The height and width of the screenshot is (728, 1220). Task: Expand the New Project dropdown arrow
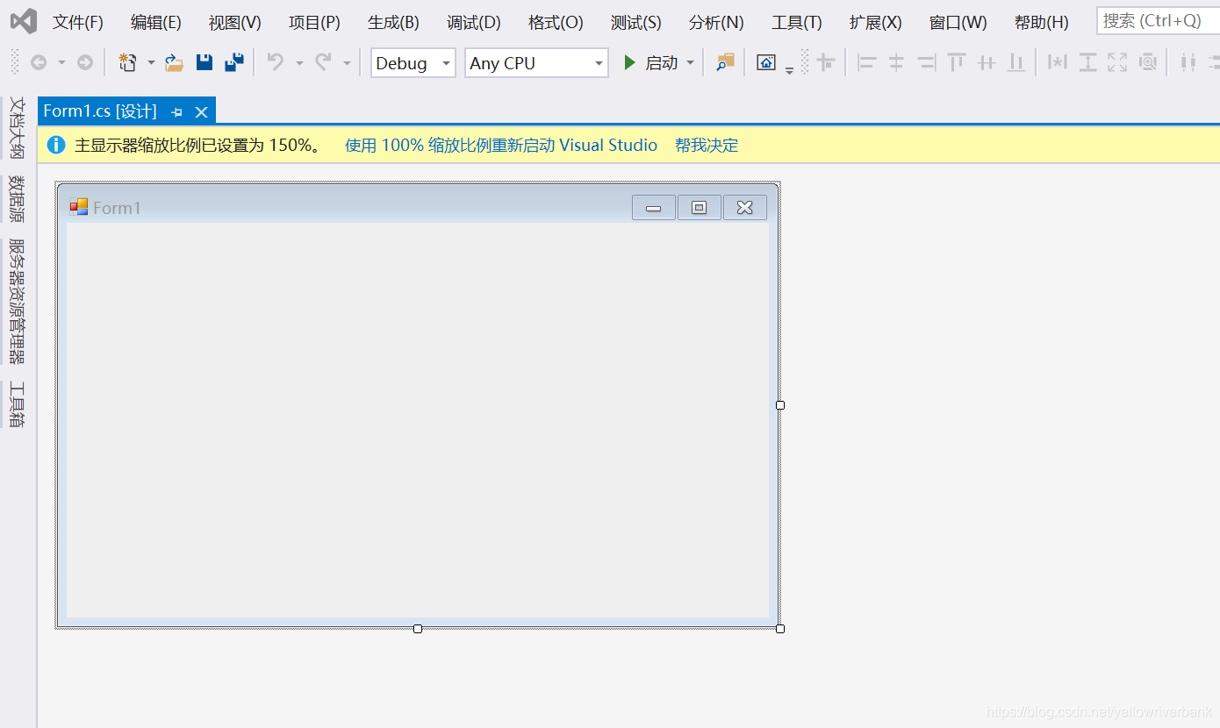coord(151,62)
